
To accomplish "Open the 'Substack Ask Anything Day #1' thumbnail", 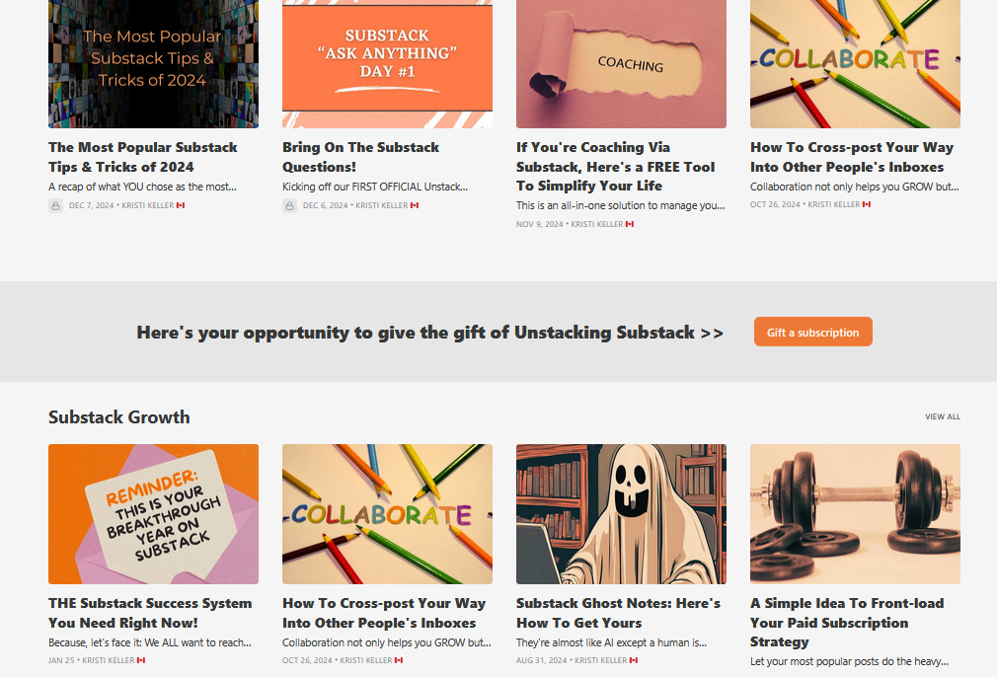I will 387,63.
